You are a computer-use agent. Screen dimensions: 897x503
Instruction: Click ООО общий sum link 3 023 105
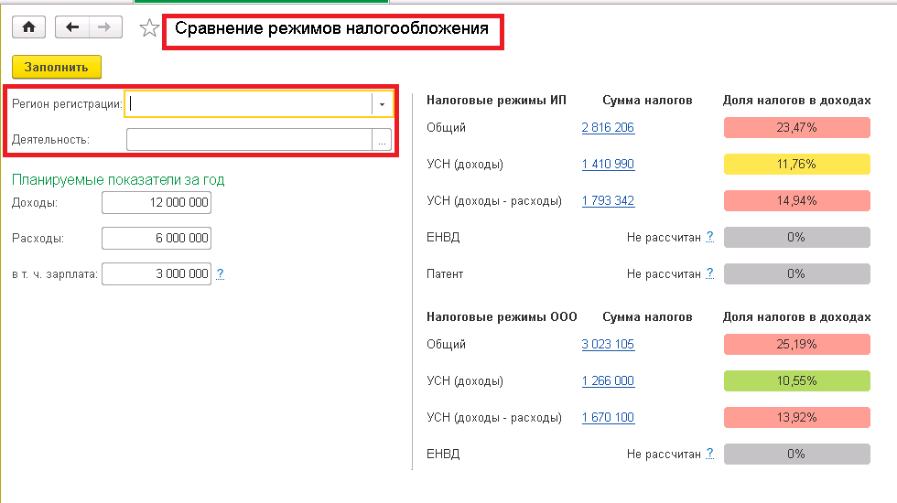click(x=608, y=345)
